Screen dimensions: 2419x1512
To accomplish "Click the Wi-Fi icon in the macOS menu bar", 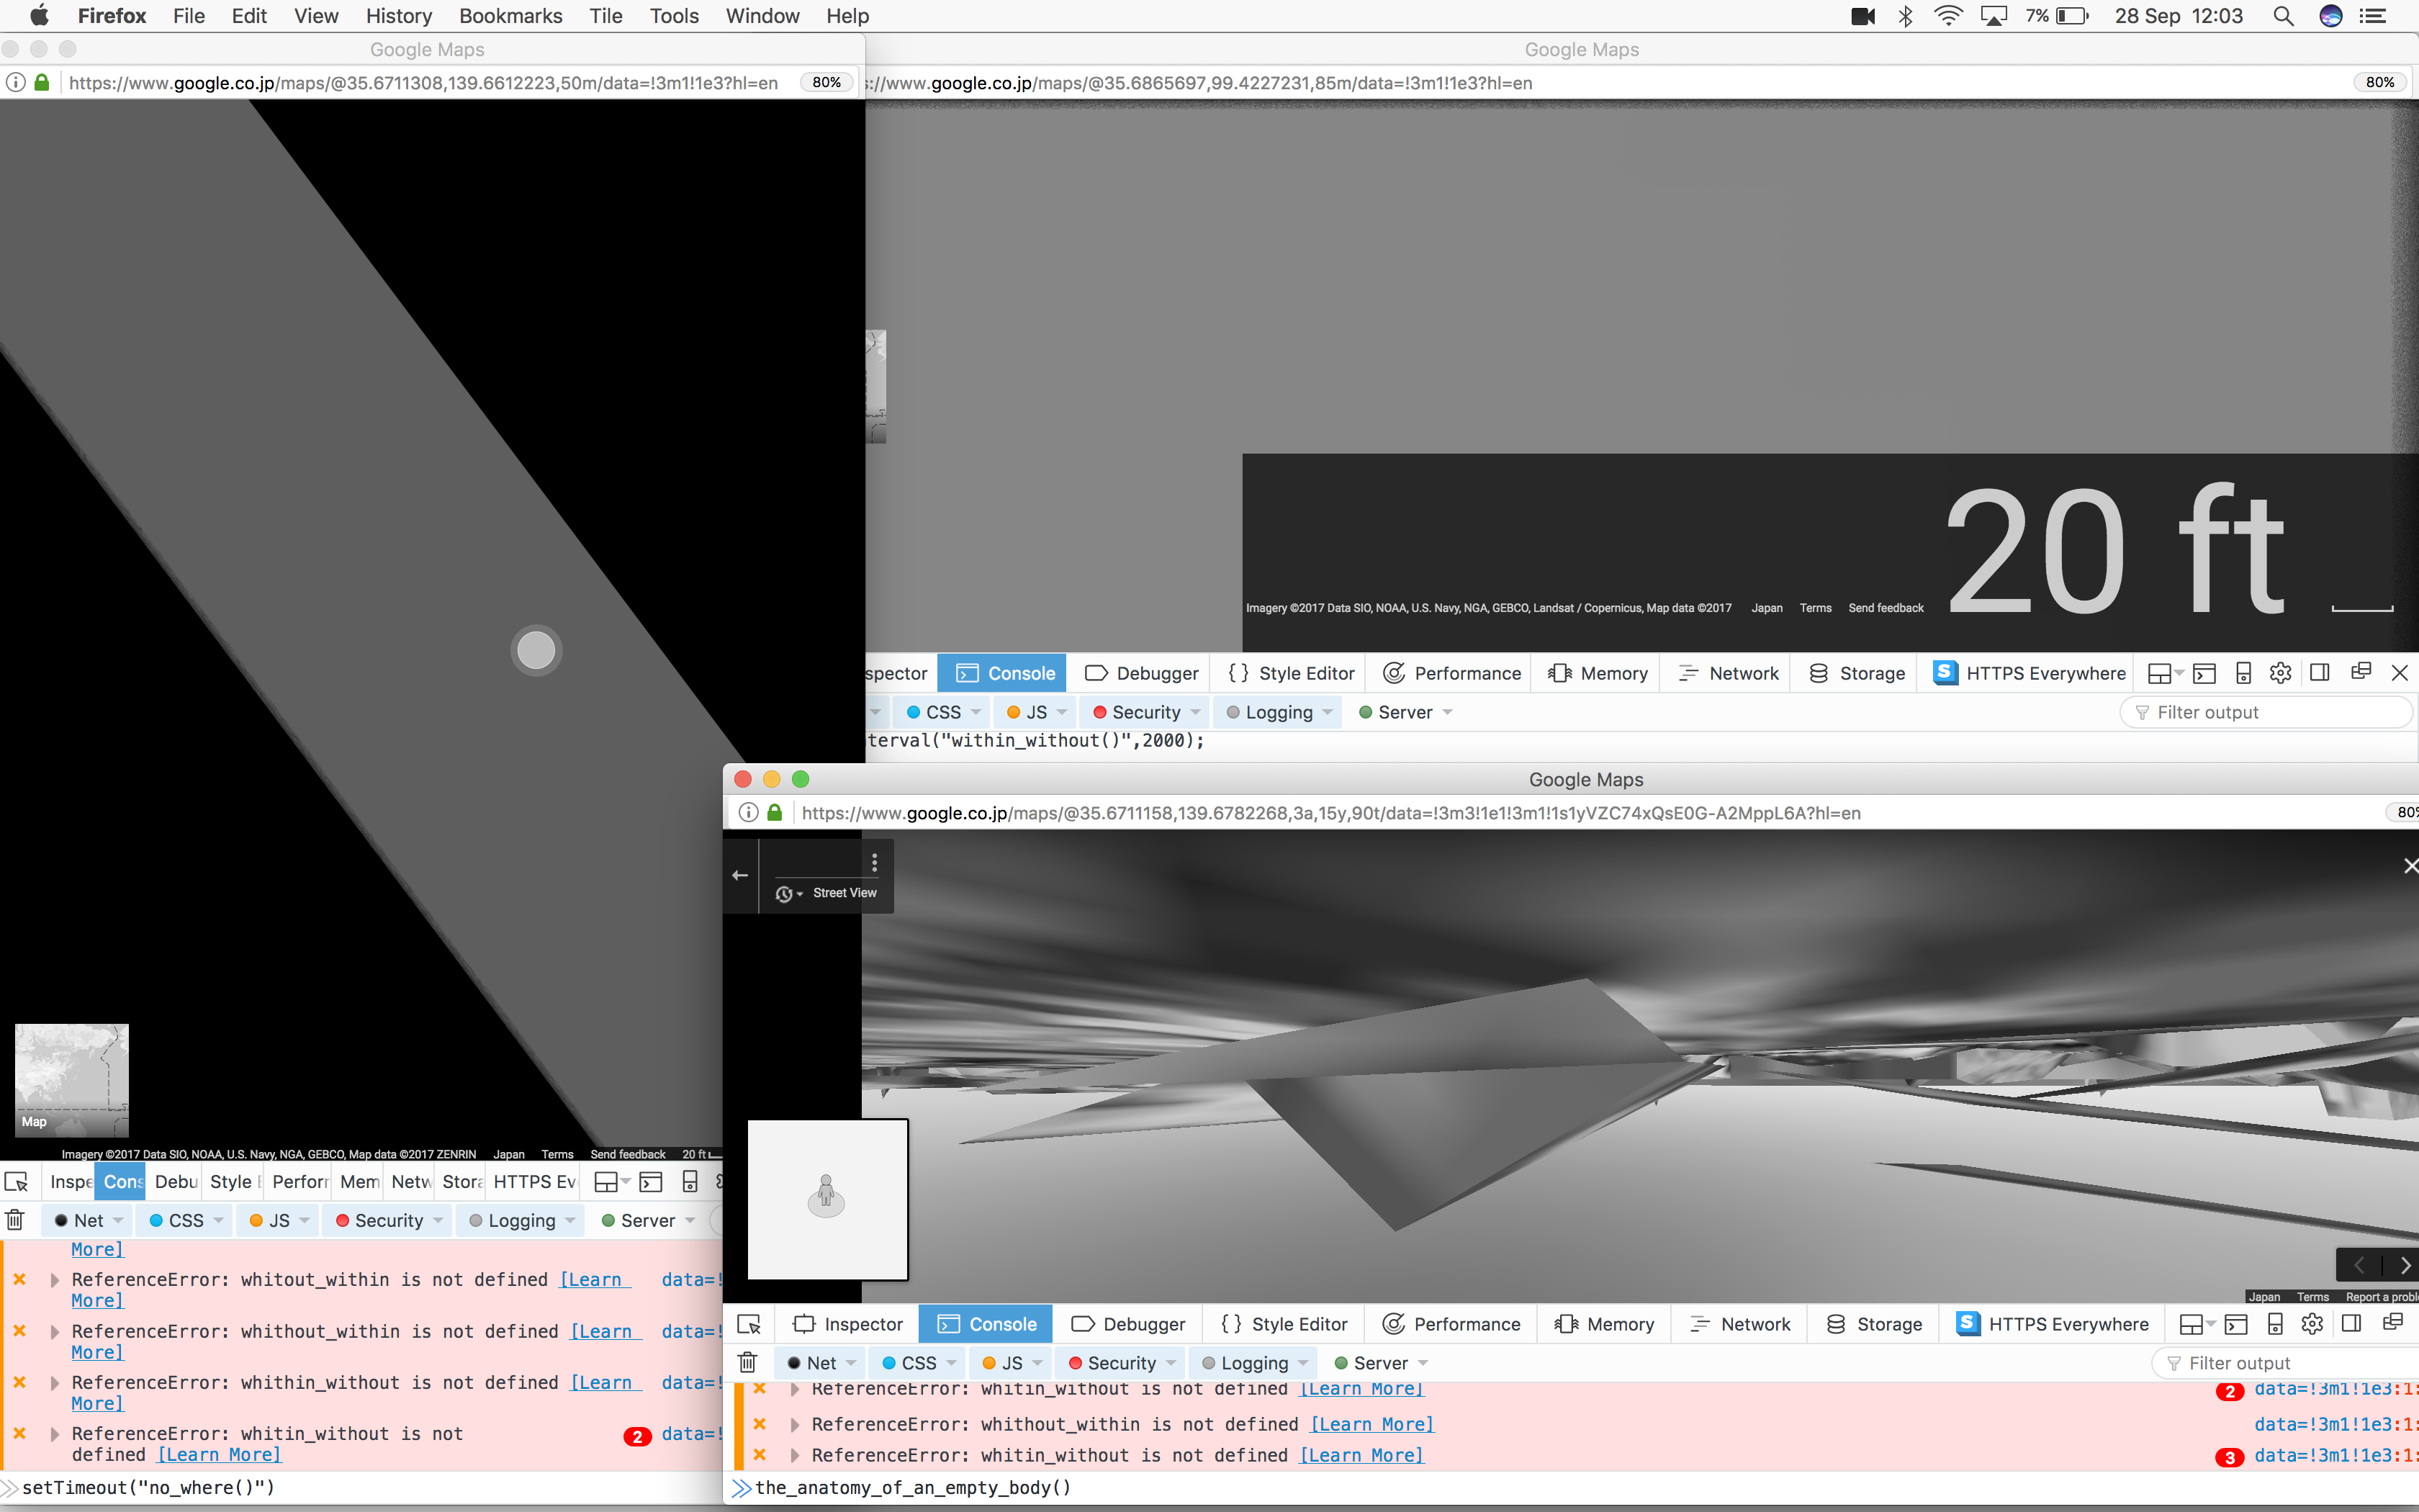I will pos(1947,16).
